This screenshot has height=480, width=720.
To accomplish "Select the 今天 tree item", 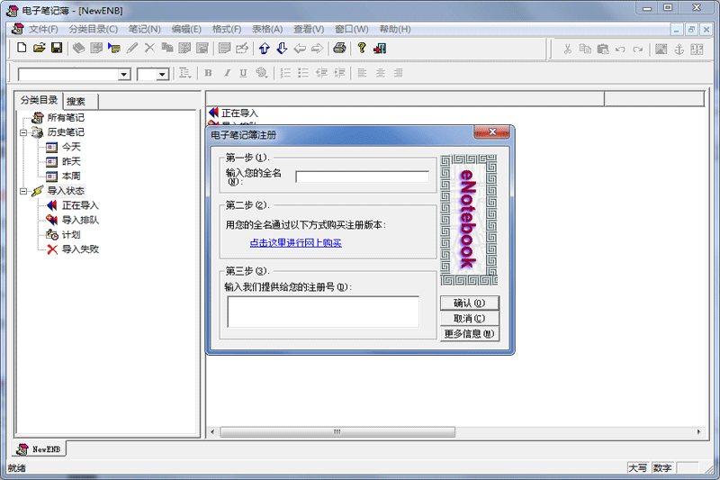I will 71,147.
